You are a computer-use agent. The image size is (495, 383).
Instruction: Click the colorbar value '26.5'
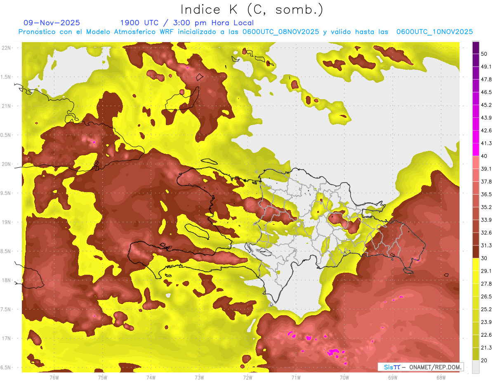tap(486, 297)
